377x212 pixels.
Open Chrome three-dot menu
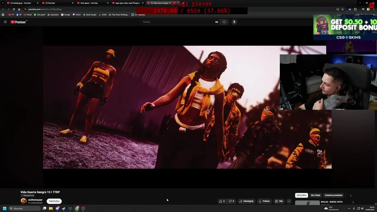[x=374, y=9]
